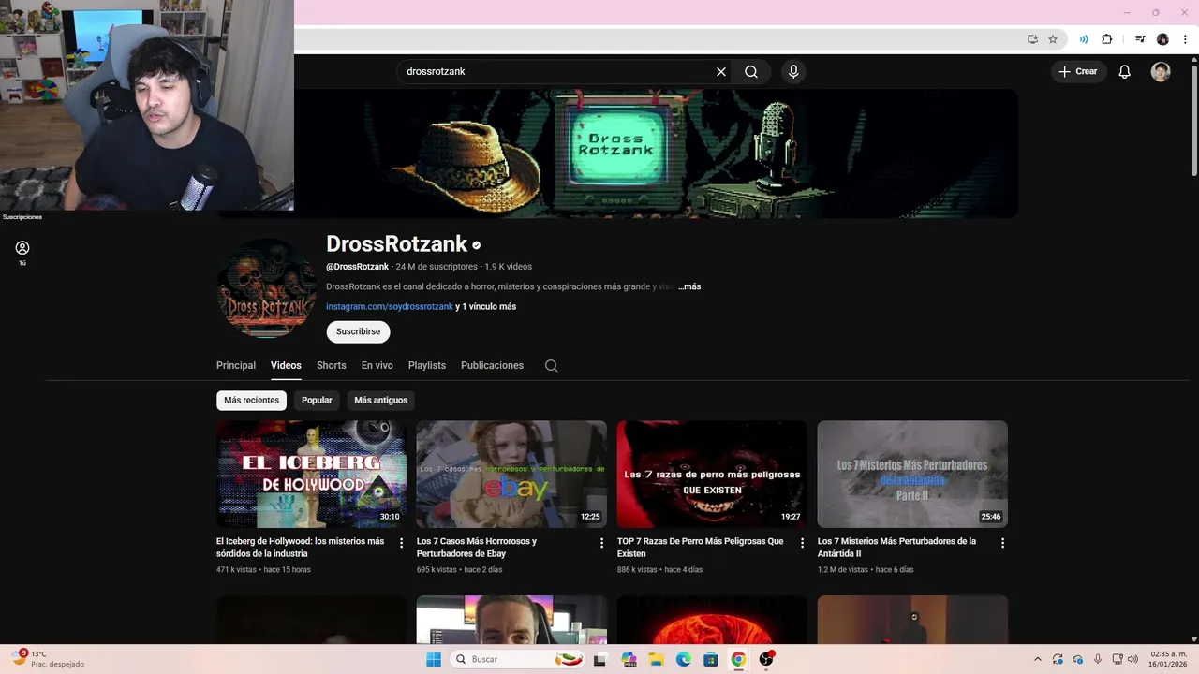This screenshot has height=674, width=1199.
Task: Search within the channel using magnifier icon
Action: click(x=551, y=365)
